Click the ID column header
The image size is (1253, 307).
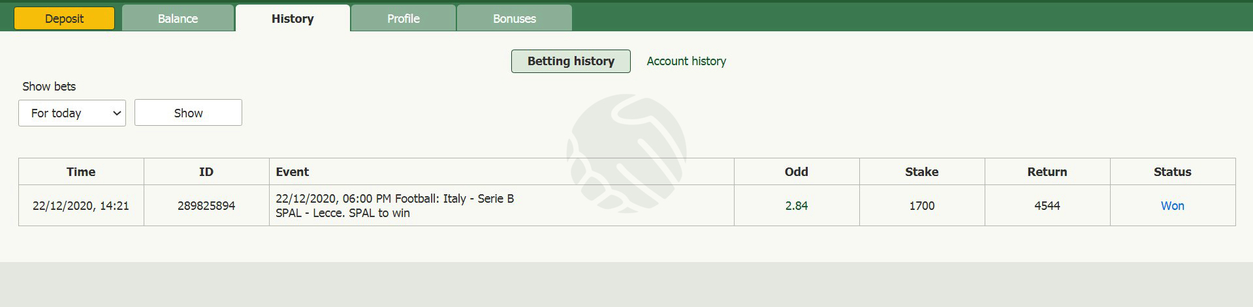click(x=206, y=171)
